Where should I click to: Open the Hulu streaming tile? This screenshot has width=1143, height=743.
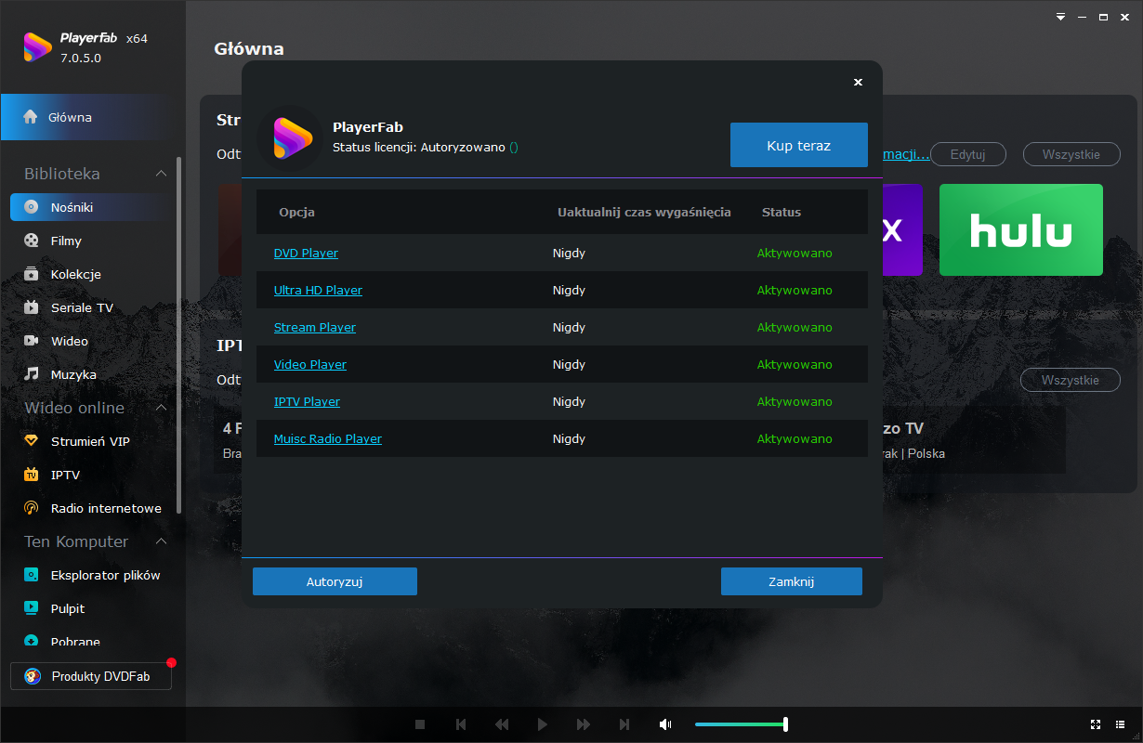click(x=1021, y=229)
